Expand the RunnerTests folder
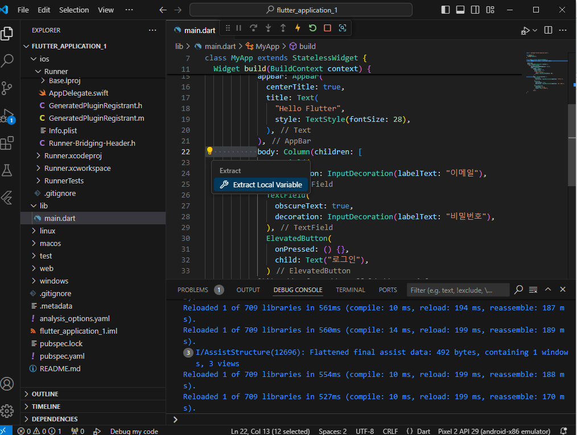Viewport: 577px width, 435px height. point(38,181)
